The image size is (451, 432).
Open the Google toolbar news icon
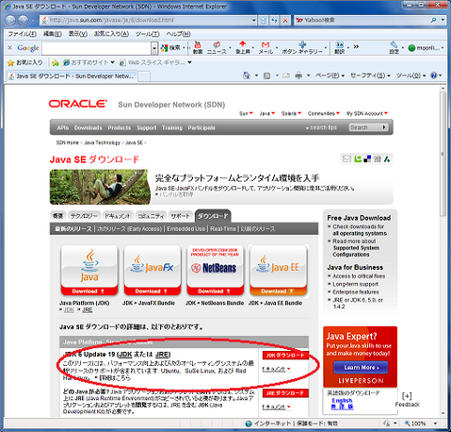tap(217, 48)
